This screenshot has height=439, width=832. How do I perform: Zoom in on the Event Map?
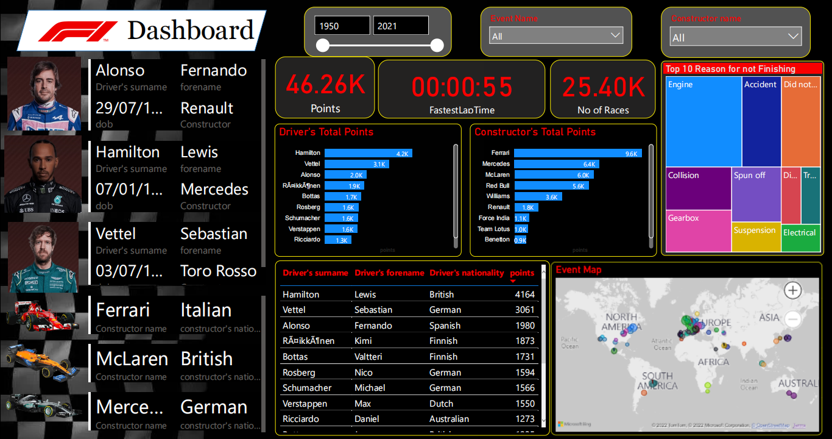coord(792,290)
